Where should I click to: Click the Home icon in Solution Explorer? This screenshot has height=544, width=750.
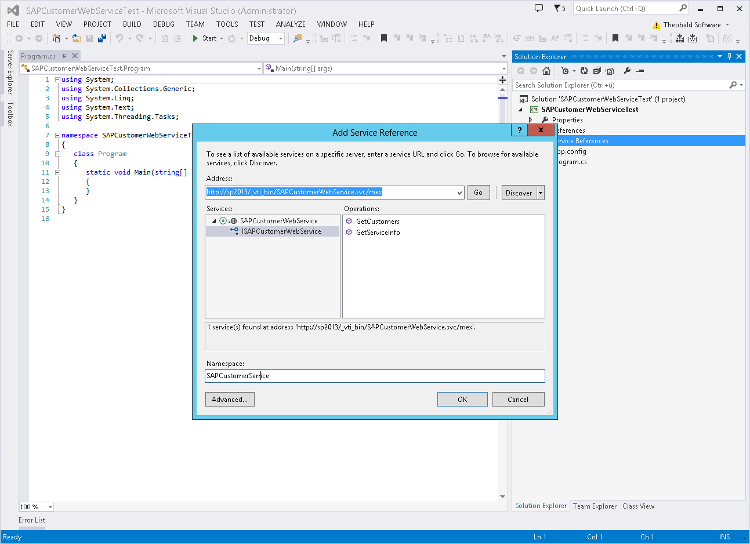tap(546, 71)
